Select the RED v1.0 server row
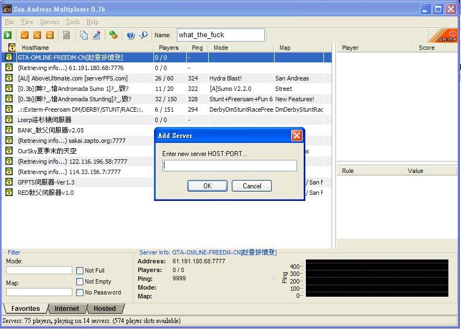461x329 pixels. coord(78,193)
